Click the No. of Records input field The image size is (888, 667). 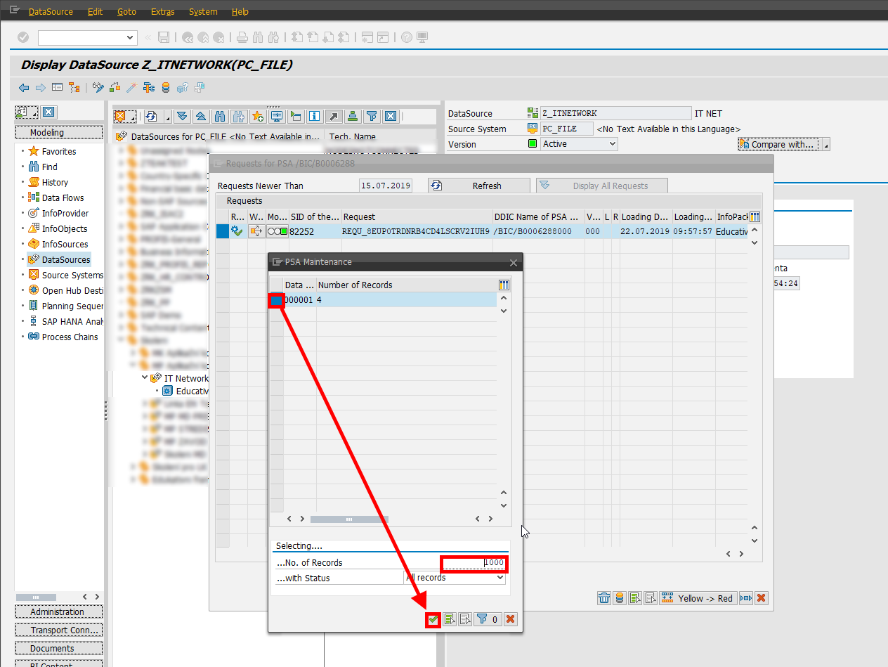pyautogui.click(x=474, y=563)
